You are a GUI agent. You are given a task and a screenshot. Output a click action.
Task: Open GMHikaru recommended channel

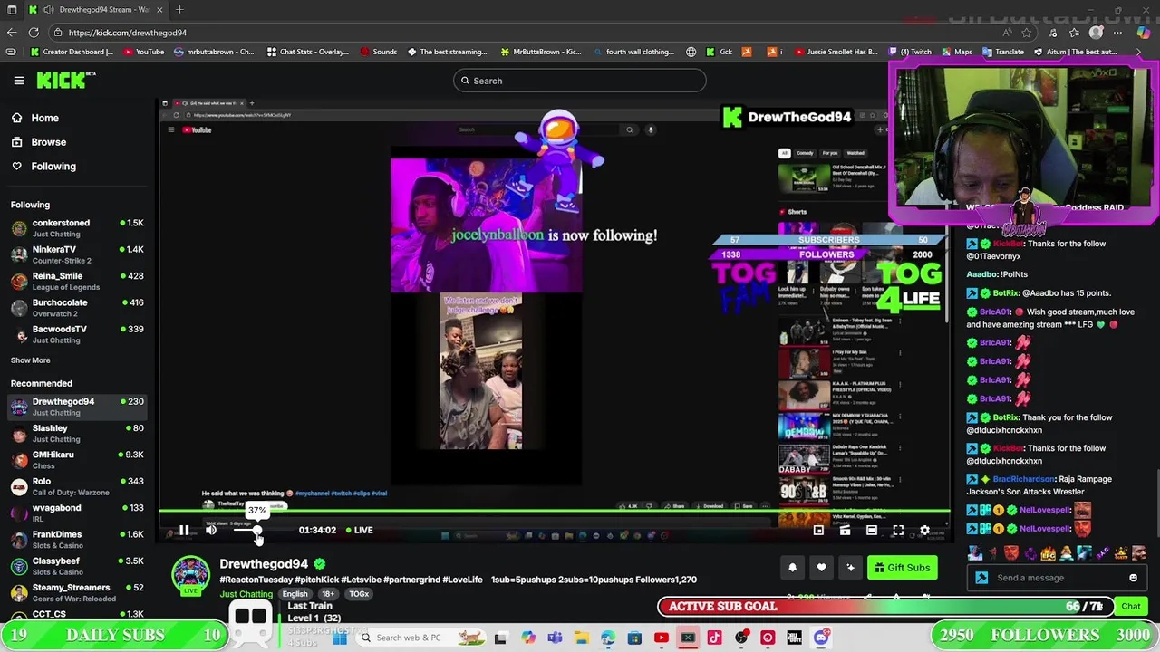point(78,460)
